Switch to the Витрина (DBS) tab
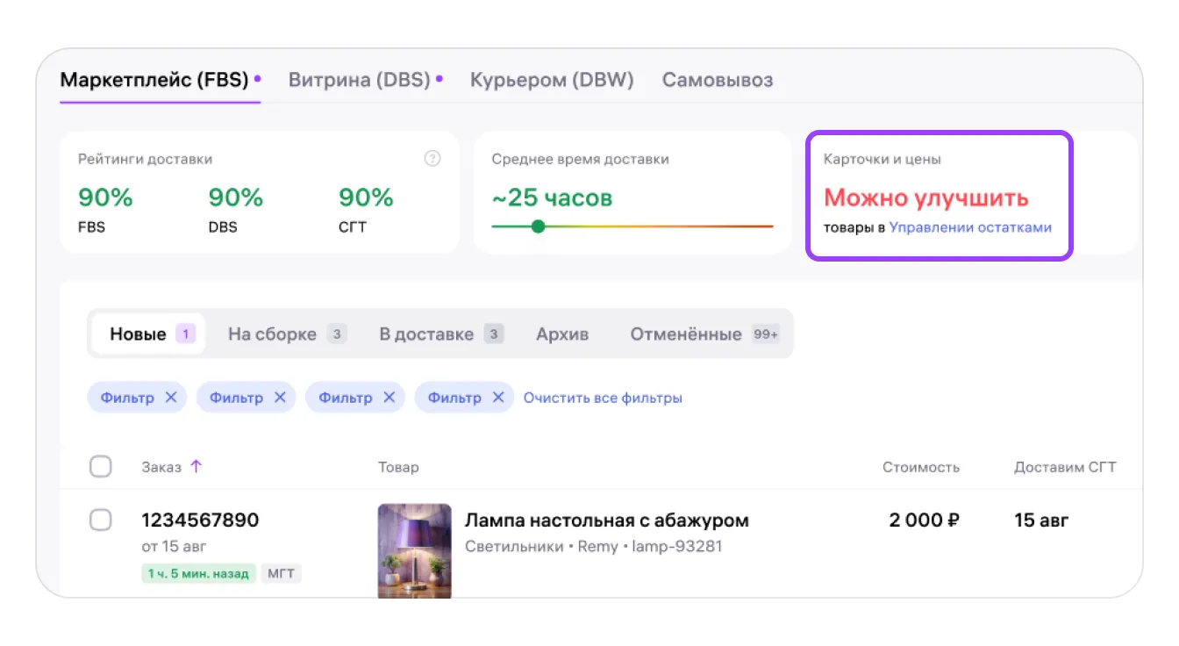The image size is (1179, 646). pyautogui.click(x=360, y=80)
